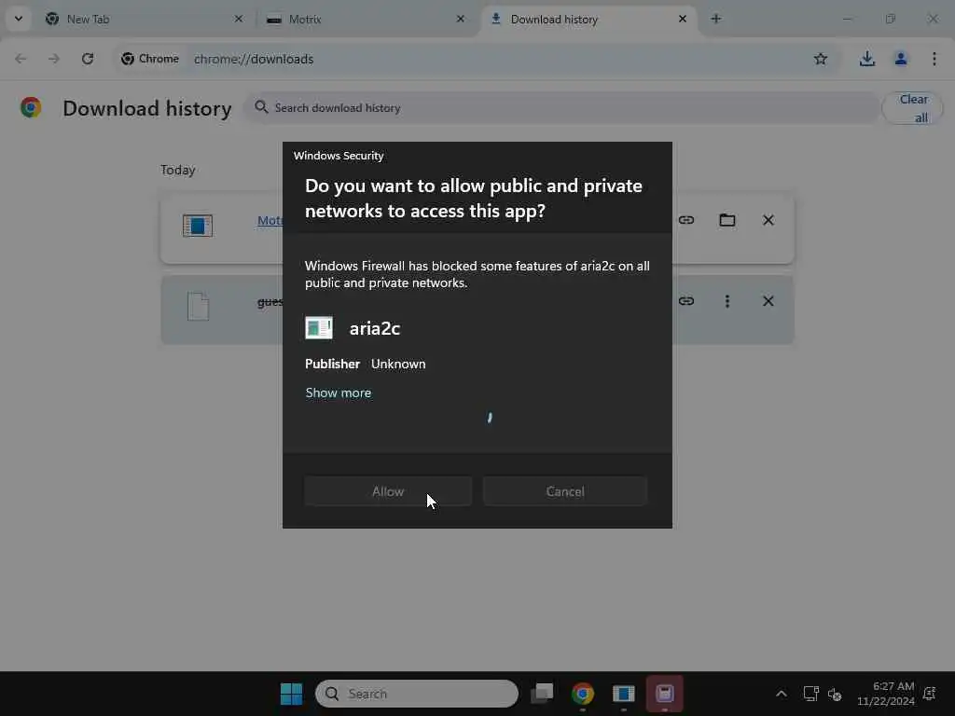Open the Motrix download file link

click(x=270, y=220)
